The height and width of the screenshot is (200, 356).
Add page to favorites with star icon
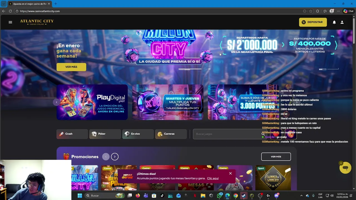click(x=311, y=11)
